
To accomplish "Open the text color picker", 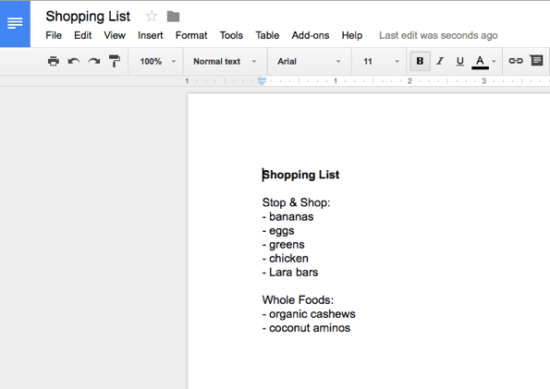I will pos(483,62).
